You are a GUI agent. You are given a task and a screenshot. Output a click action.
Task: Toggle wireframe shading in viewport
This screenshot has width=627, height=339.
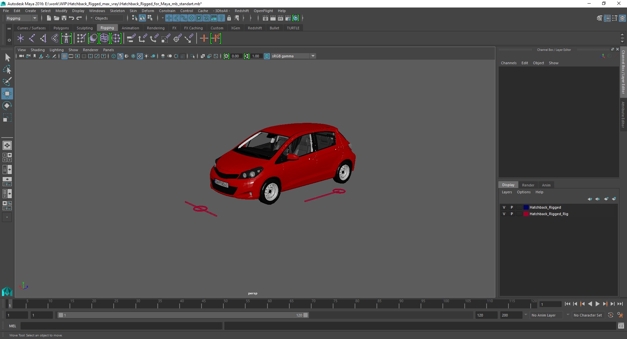tap(114, 56)
